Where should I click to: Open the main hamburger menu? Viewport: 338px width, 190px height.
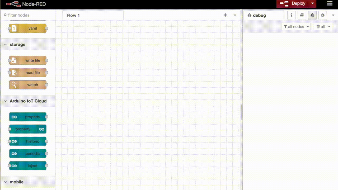pyautogui.click(x=330, y=3)
